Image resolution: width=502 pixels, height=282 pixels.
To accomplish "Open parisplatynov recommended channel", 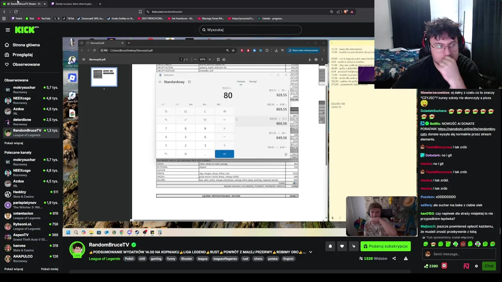I will click(31, 205).
